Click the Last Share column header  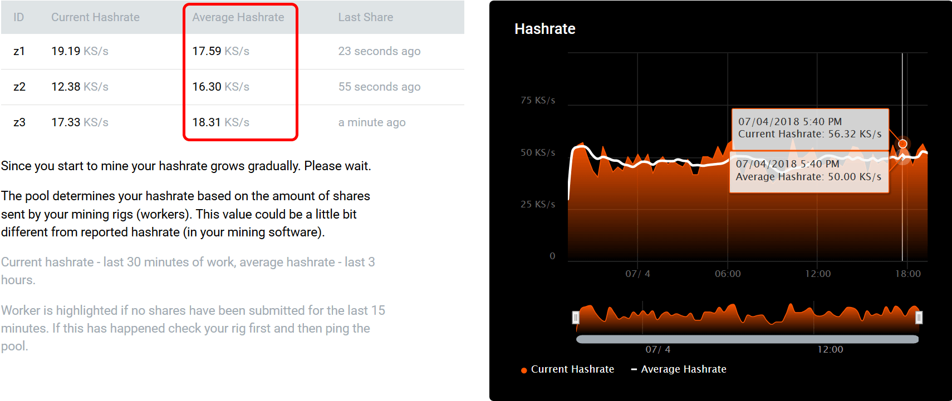[365, 17]
